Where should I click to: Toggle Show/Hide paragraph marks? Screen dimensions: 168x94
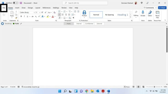tap(73, 18)
